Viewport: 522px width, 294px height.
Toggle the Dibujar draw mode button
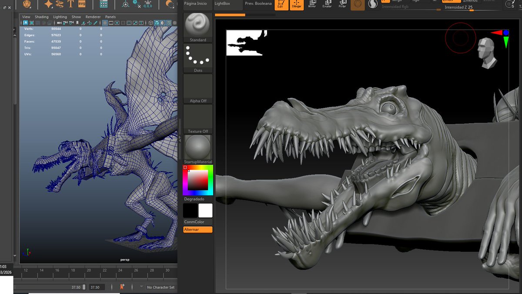click(x=297, y=4)
